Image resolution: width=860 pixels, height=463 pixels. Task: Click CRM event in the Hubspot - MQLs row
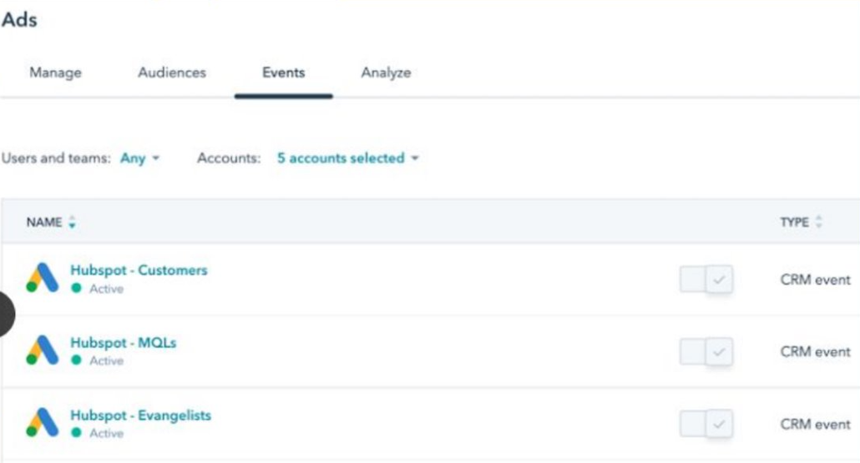(815, 352)
